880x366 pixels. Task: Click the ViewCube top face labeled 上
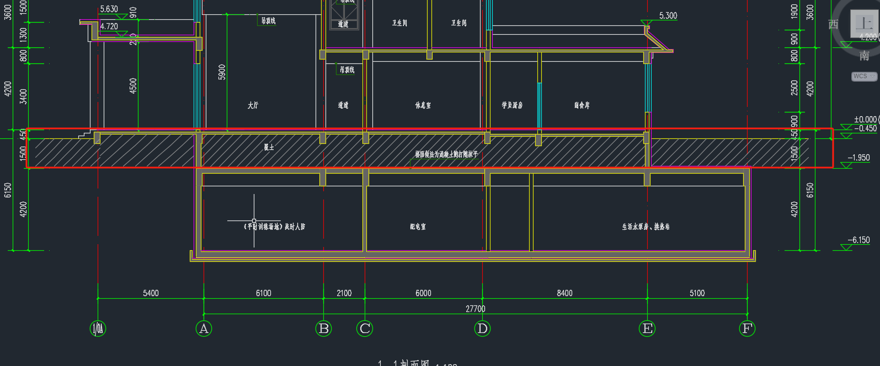[x=865, y=23]
